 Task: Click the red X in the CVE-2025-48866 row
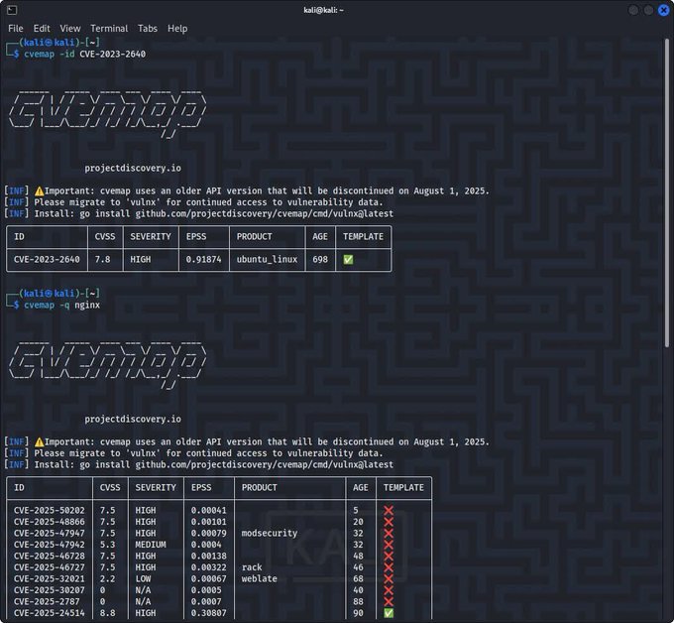pyautogui.click(x=389, y=522)
